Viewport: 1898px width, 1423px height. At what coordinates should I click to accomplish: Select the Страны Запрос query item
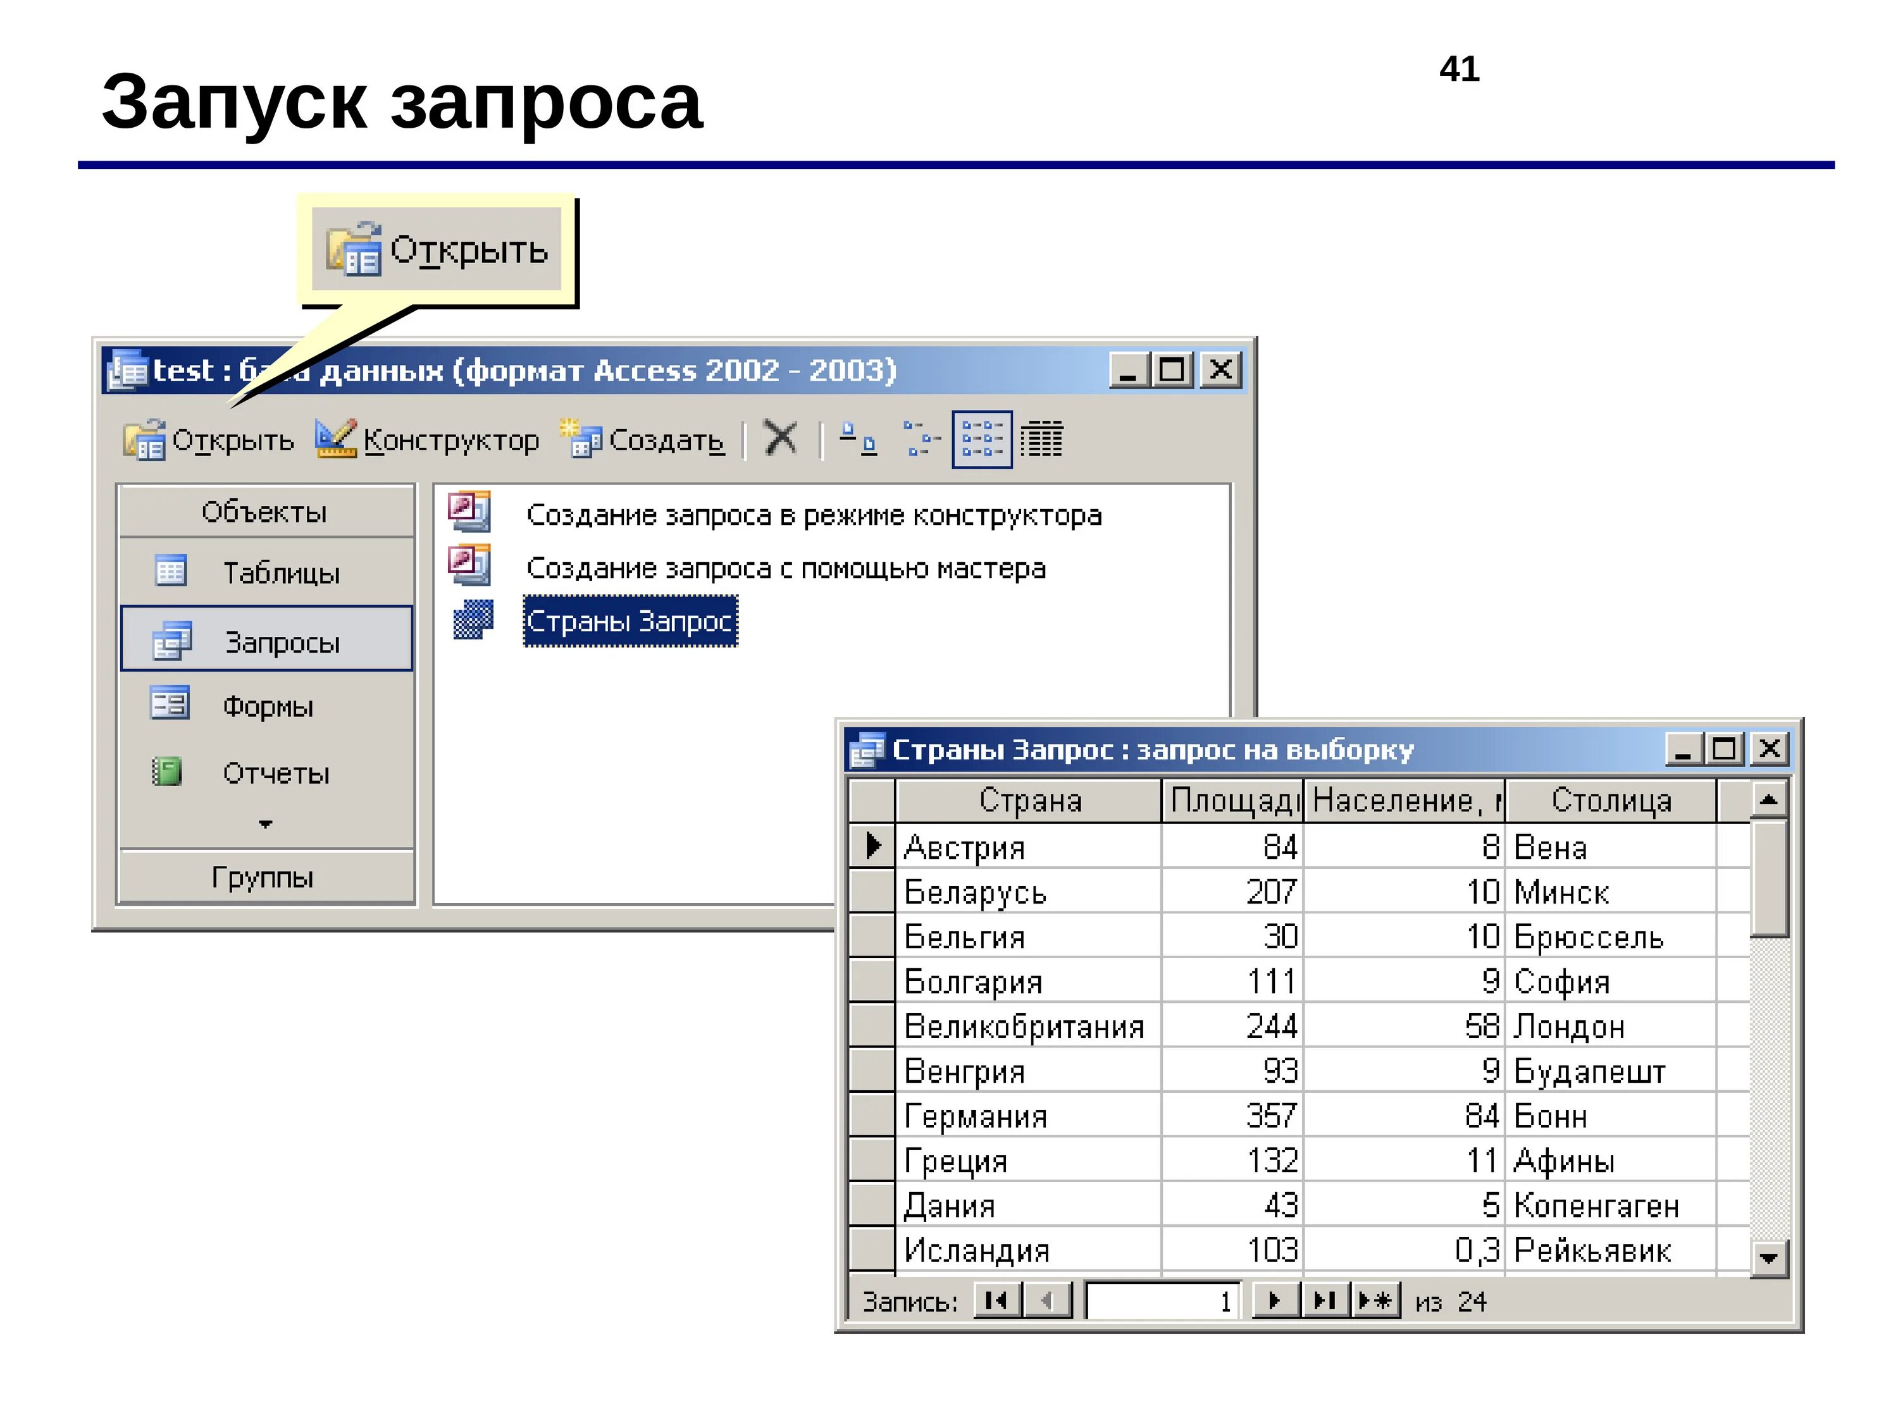pos(630,620)
